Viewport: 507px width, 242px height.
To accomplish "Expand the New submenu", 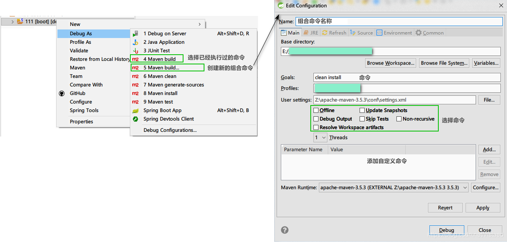I will (x=132, y=24).
